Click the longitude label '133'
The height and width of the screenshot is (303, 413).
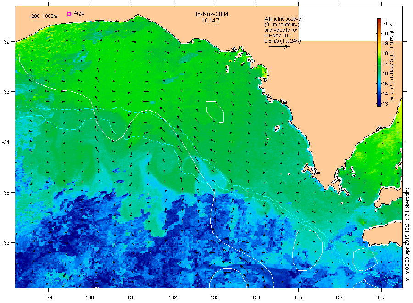[215, 297]
